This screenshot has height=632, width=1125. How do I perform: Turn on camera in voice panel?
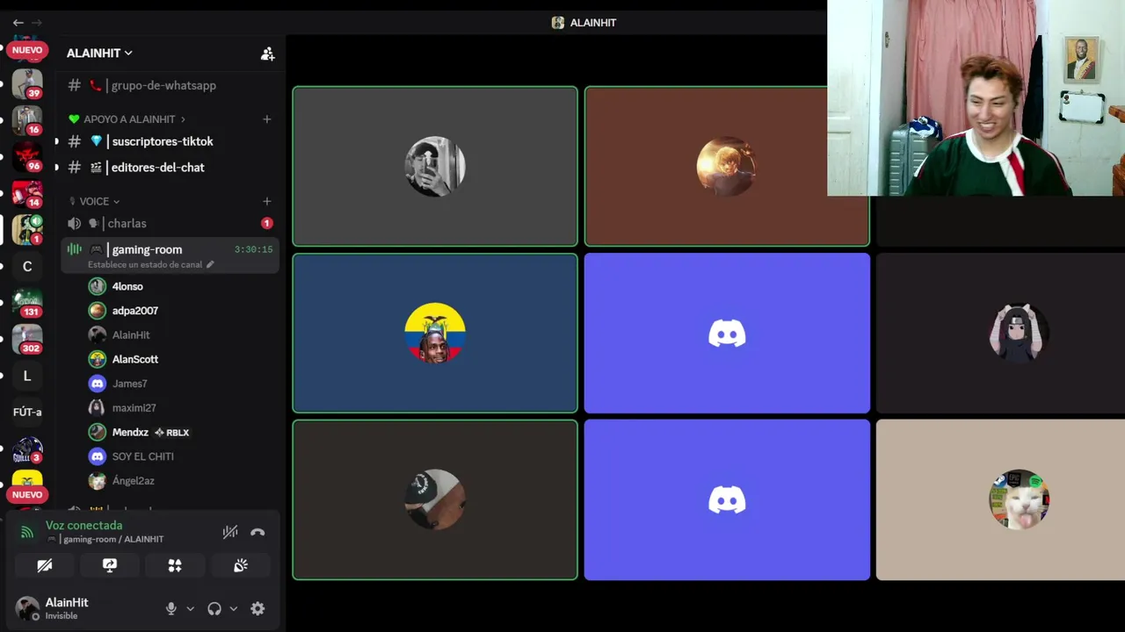45,565
